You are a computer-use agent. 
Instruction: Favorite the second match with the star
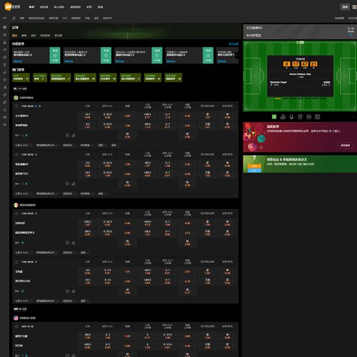17,154
